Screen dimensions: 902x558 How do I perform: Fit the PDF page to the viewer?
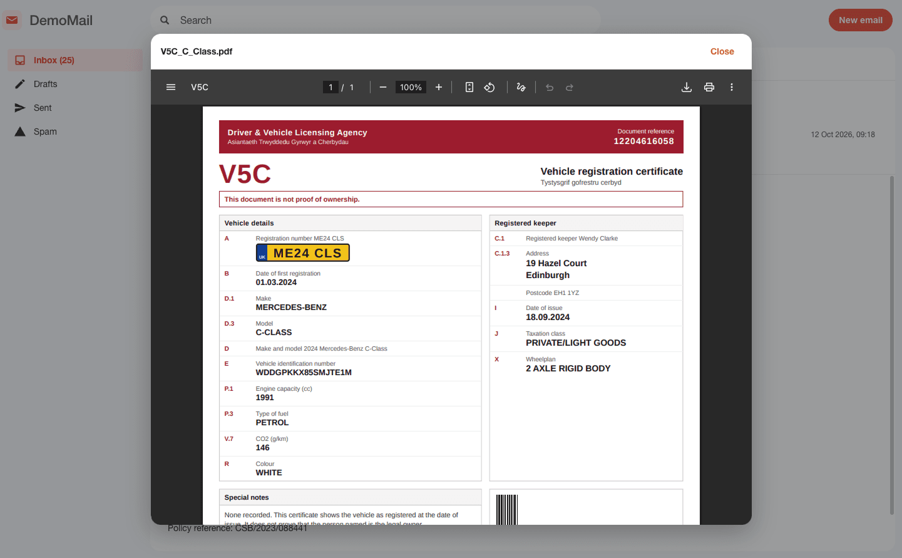pos(469,87)
